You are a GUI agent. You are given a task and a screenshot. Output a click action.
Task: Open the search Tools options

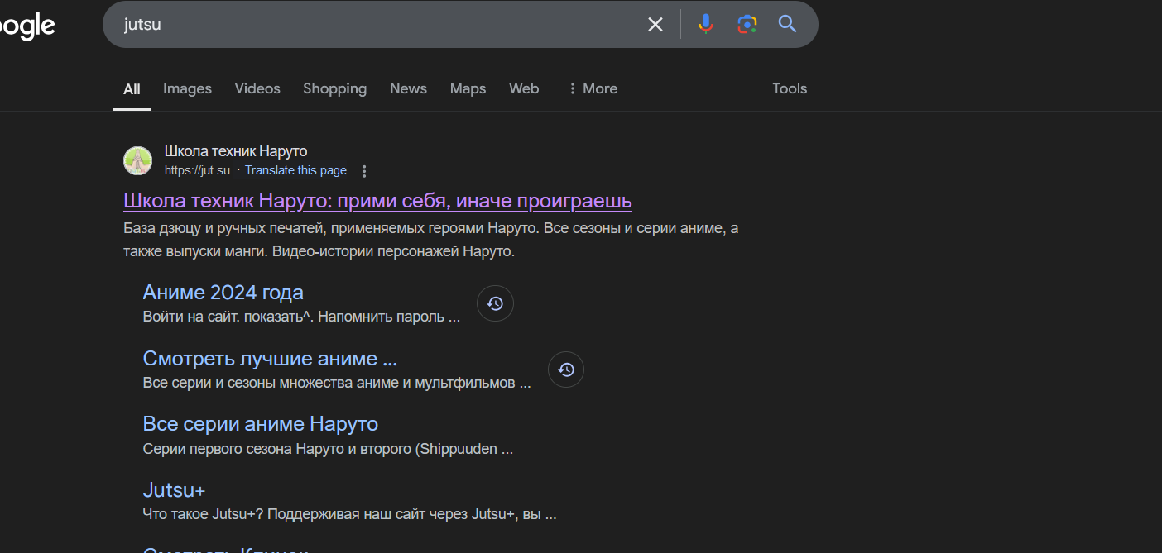pyautogui.click(x=789, y=88)
